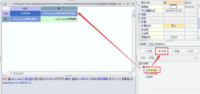Viewport: 200px width, 94px height.
Task: Click the 货主地区 field in dataset tree
Action: click(x=153, y=70)
